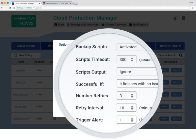Open the browser three-dot menu
The image size is (196, 140).
pyautogui.click(x=193, y=8)
